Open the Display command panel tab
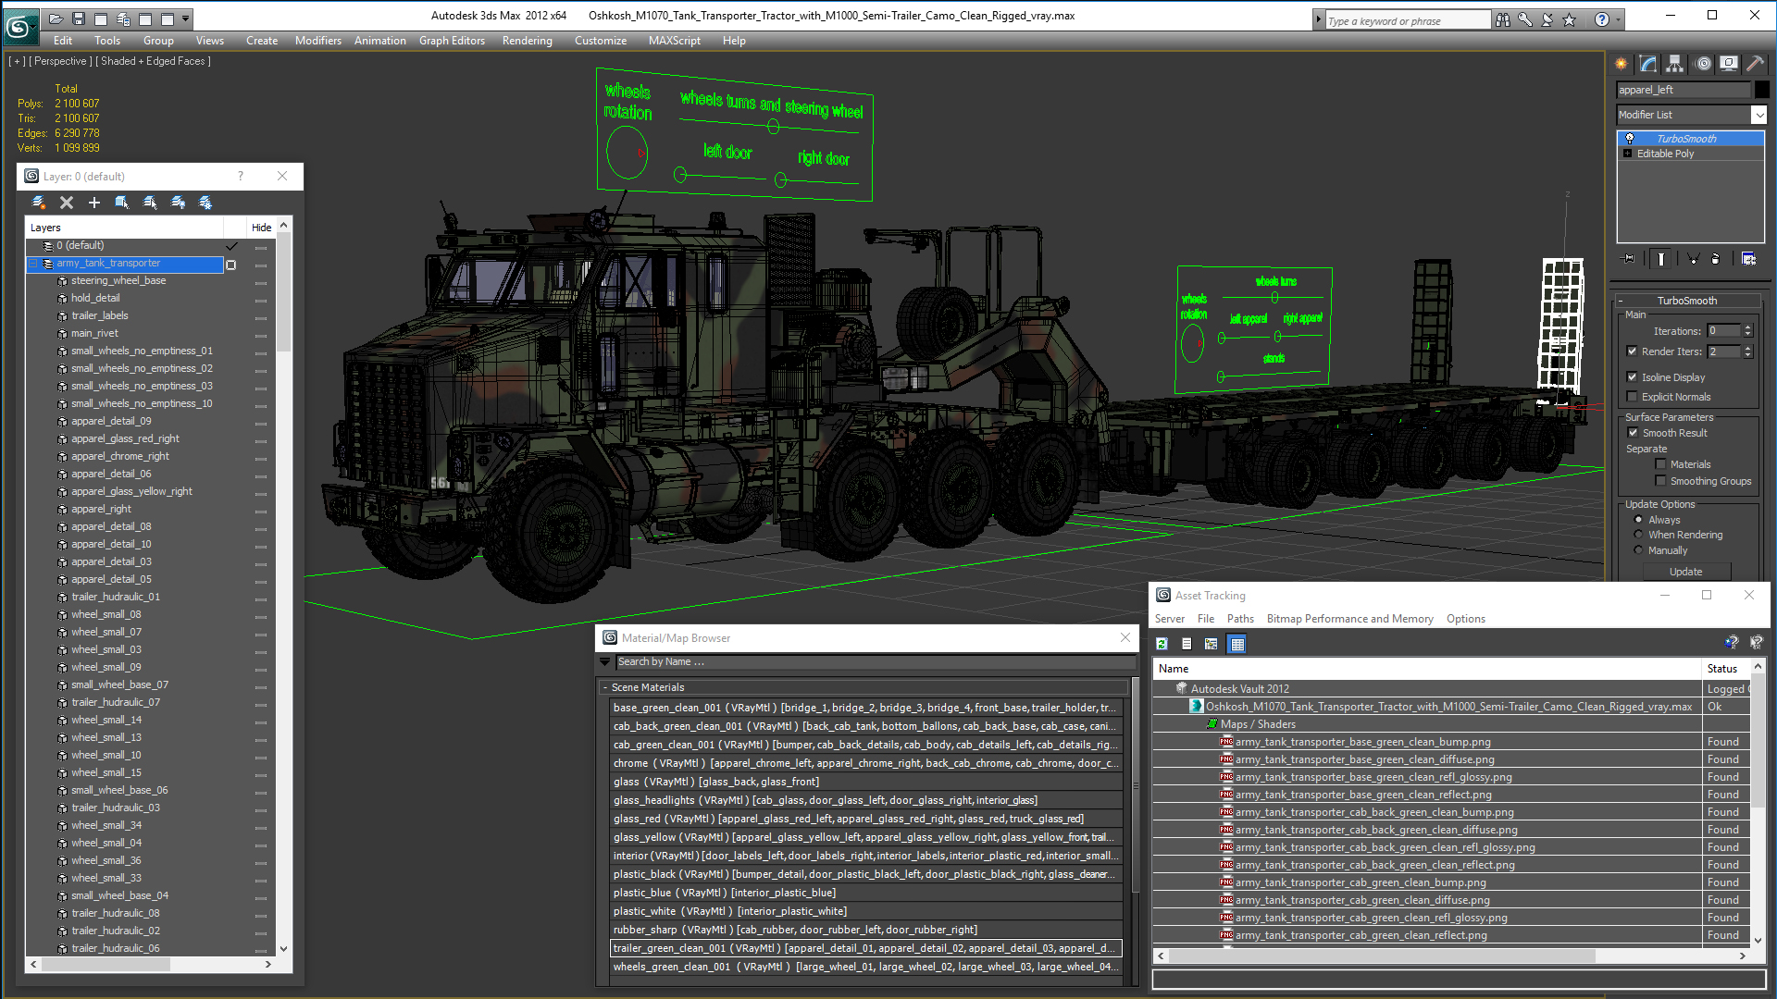The width and height of the screenshot is (1777, 999). pyautogui.click(x=1729, y=64)
